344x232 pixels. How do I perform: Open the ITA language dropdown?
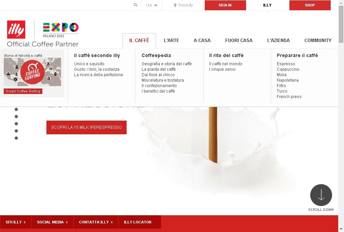pos(152,5)
